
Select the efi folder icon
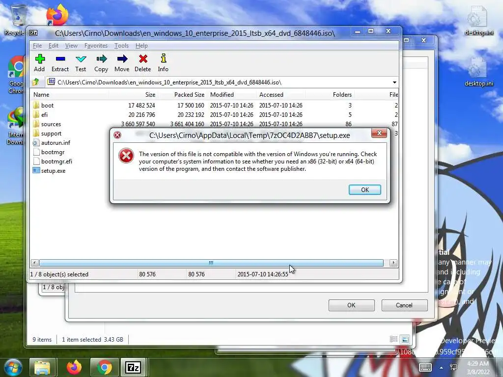(36, 114)
